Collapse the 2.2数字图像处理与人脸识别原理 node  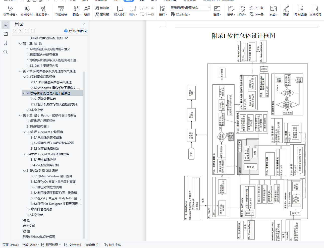24,93
